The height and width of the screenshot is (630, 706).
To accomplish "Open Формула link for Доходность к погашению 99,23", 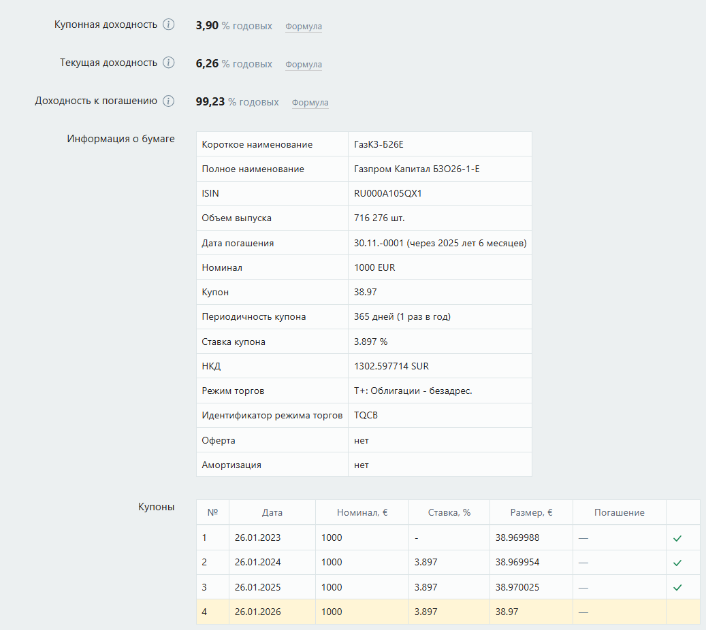I will (310, 103).
